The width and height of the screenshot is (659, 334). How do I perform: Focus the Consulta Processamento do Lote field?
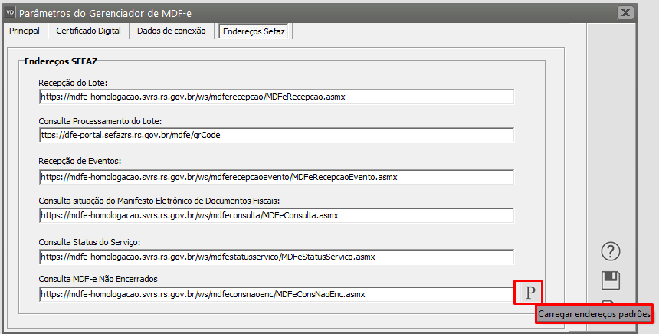click(276, 135)
